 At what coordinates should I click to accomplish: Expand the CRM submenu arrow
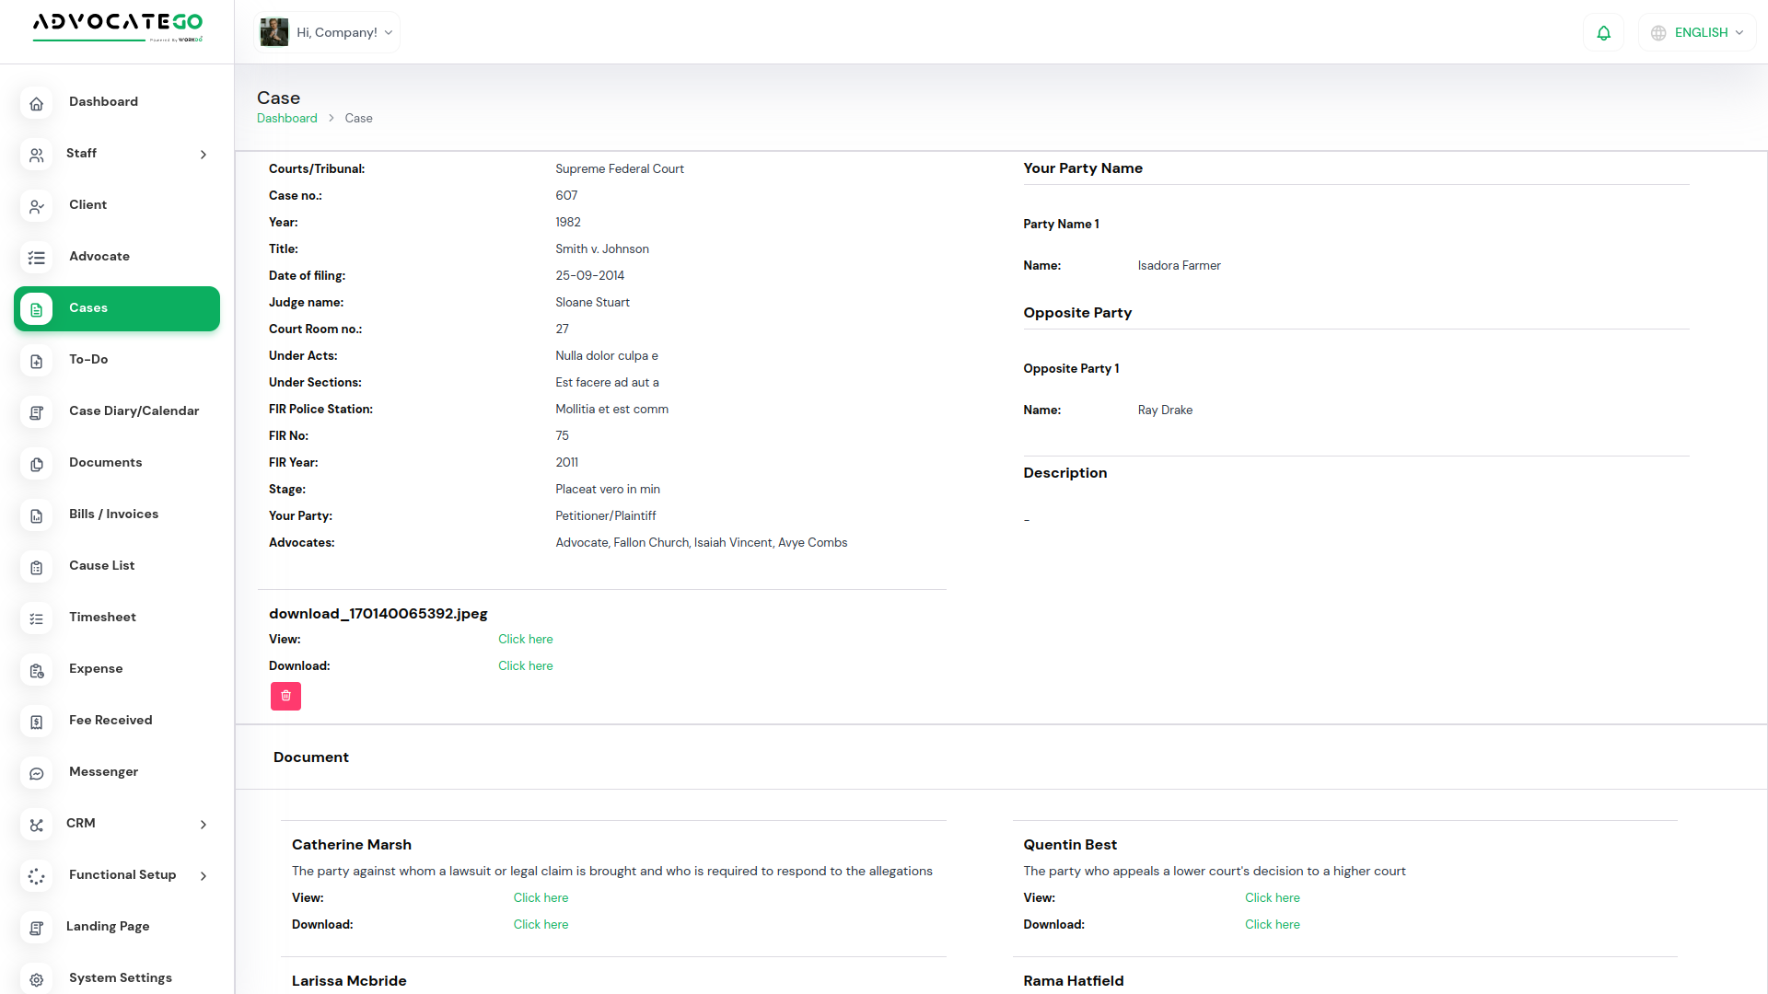[204, 825]
